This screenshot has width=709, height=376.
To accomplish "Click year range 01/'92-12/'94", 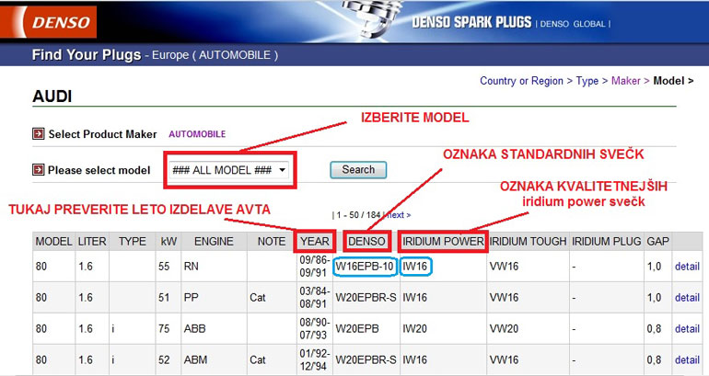I will (x=314, y=359).
